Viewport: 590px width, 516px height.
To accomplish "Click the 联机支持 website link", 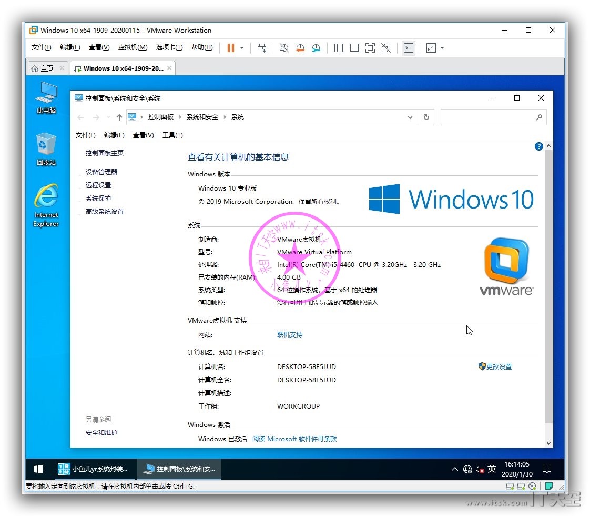I will pyautogui.click(x=290, y=334).
